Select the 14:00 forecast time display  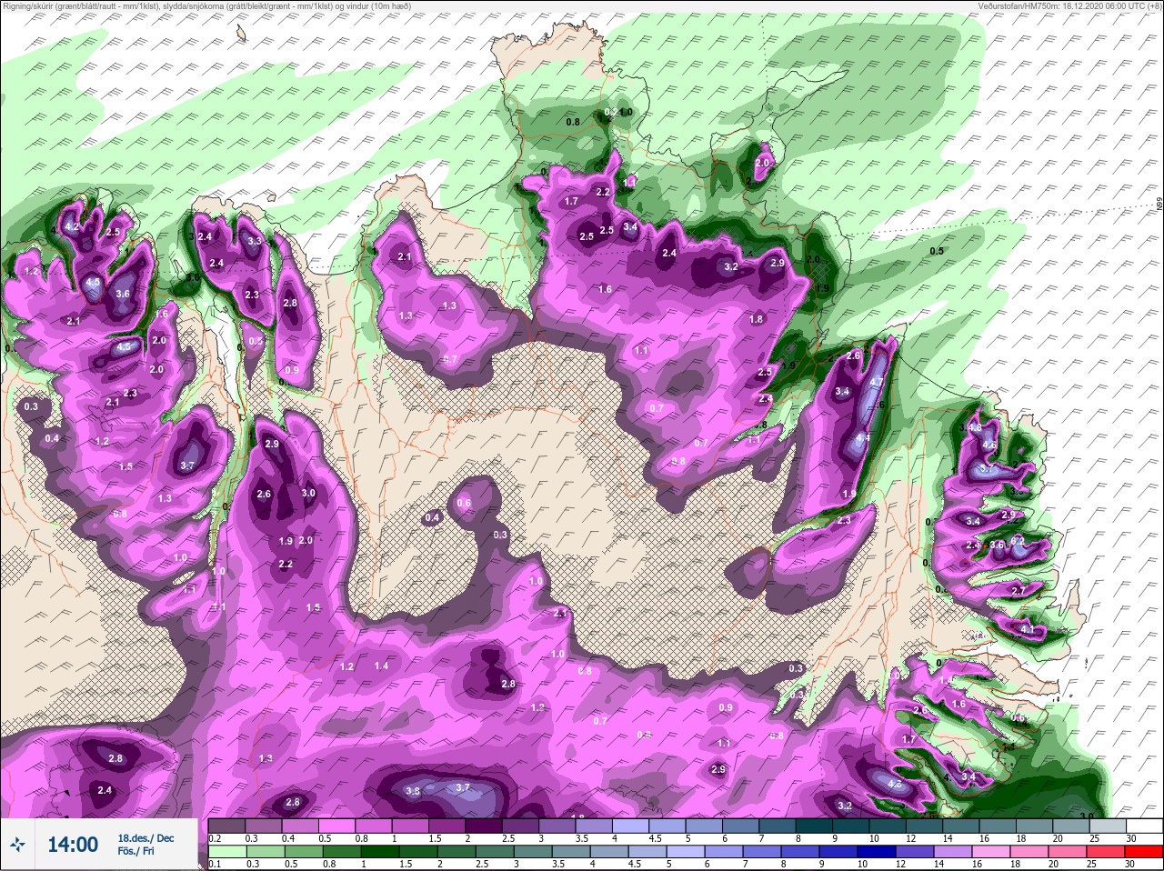(x=73, y=845)
